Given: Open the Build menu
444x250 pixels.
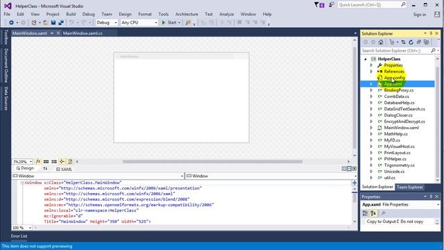Looking at the screenshot, I should [71, 14].
